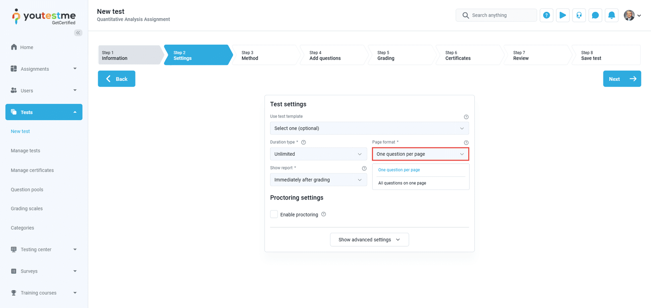Open the user profile avatar menu
651x308 pixels.
point(632,15)
